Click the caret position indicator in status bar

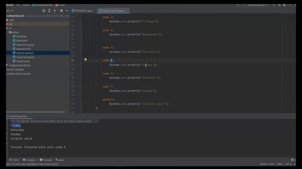tap(267, 164)
